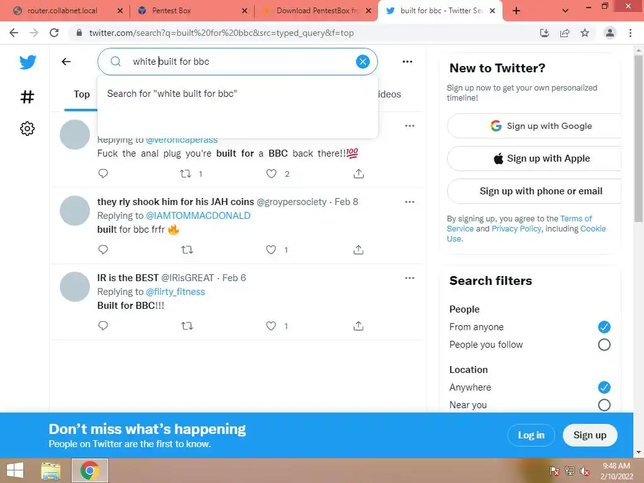Like the tweet replying to veronicaperass
The image size is (644, 483).
[271, 174]
